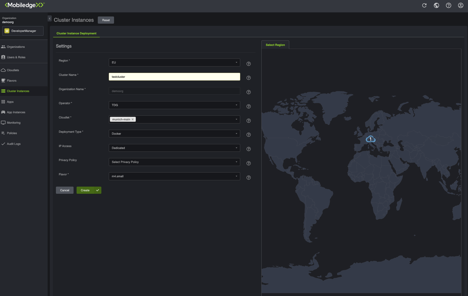Screen dimensions: 468x296
Task: Click the Reset button
Action: (x=106, y=20)
